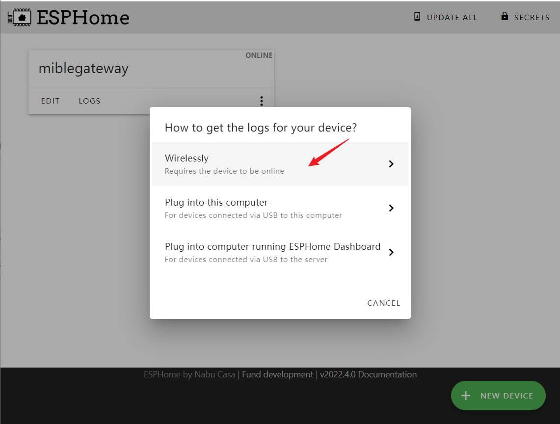The height and width of the screenshot is (424, 560).
Task: Click the Update All download icon
Action: pos(417,16)
